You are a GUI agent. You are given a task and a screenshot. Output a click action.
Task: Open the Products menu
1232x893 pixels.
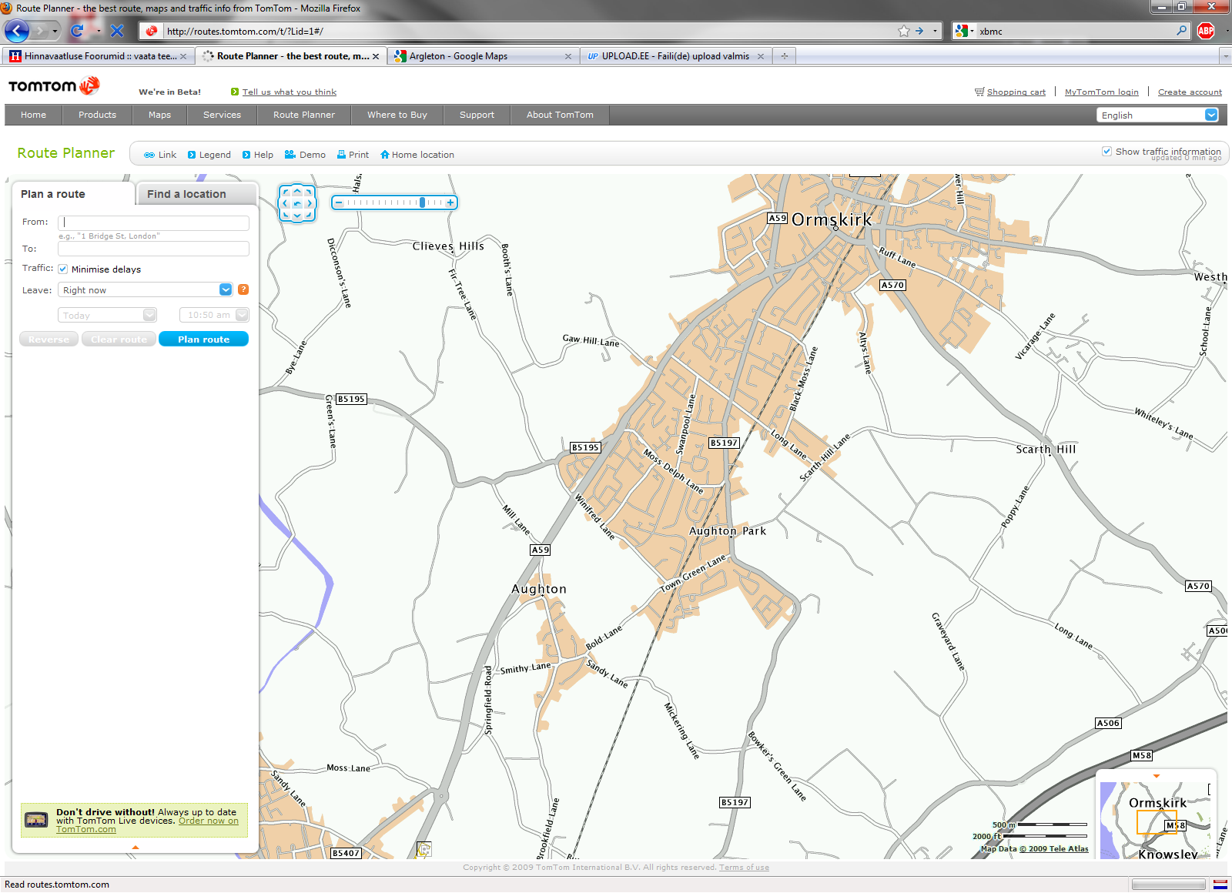tap(97, 115)
